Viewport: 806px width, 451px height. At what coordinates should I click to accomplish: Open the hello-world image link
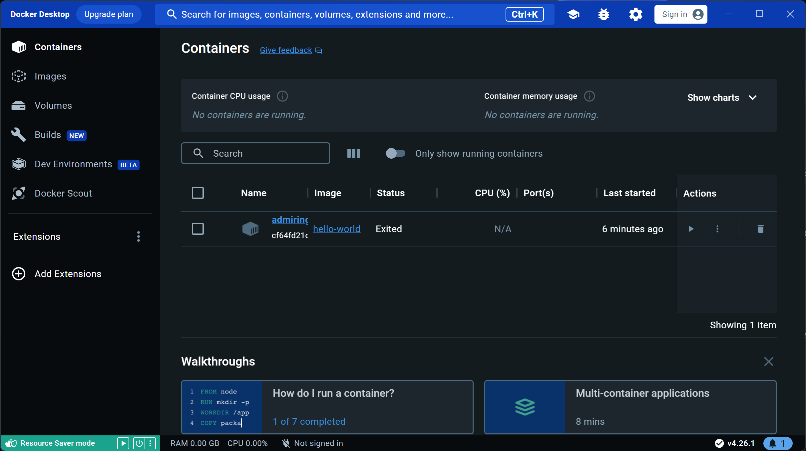point(336,229)
